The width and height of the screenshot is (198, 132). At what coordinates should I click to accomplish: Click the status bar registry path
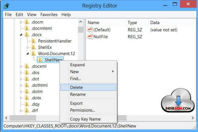pyautogui.click(x=70, y=126)
